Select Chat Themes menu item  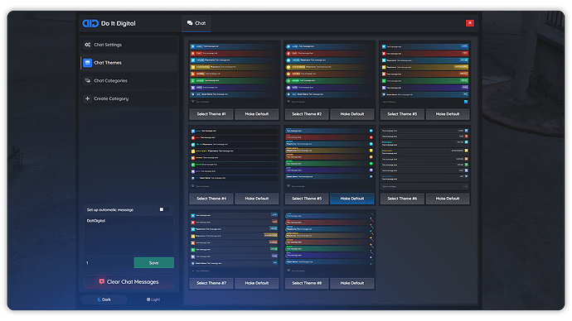point(128,63)
